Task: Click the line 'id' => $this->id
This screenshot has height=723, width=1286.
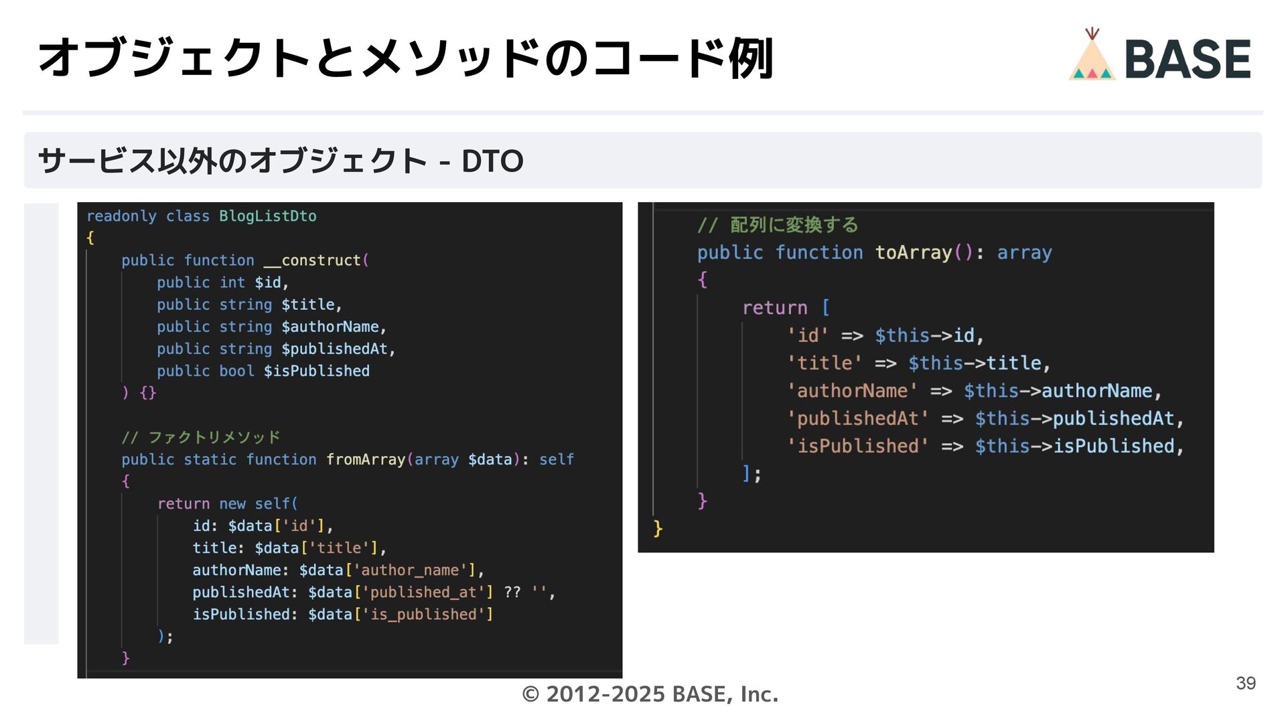Action: tap(885, 335)
